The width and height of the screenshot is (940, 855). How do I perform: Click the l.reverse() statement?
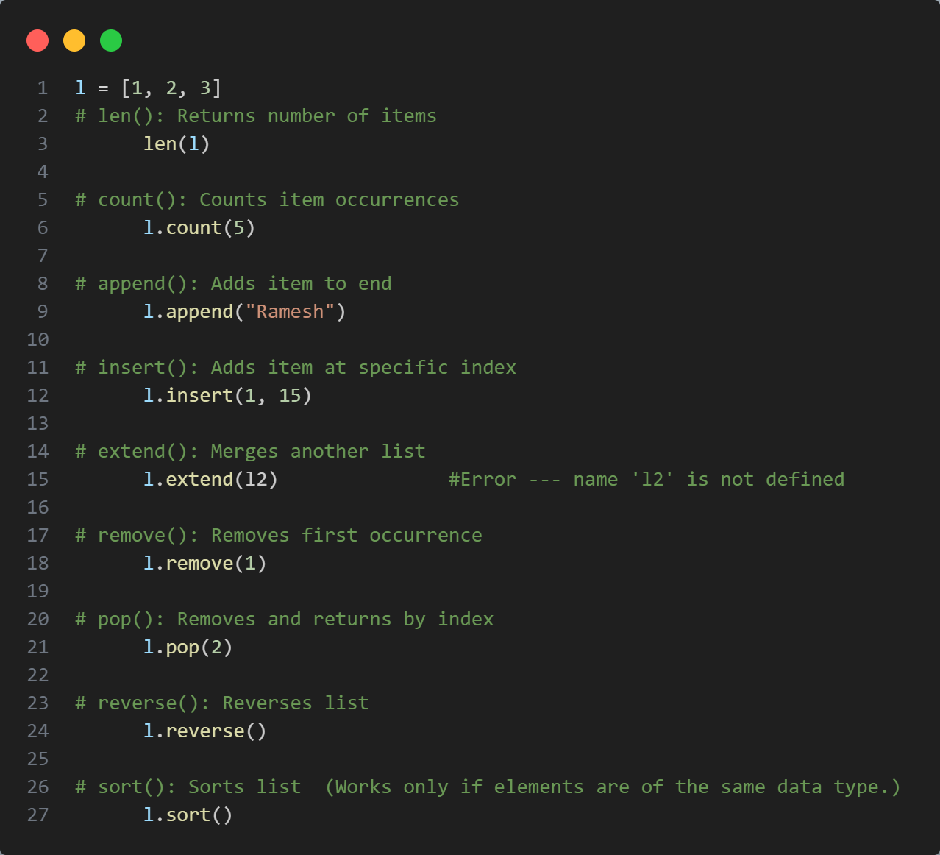coord(204,731)
